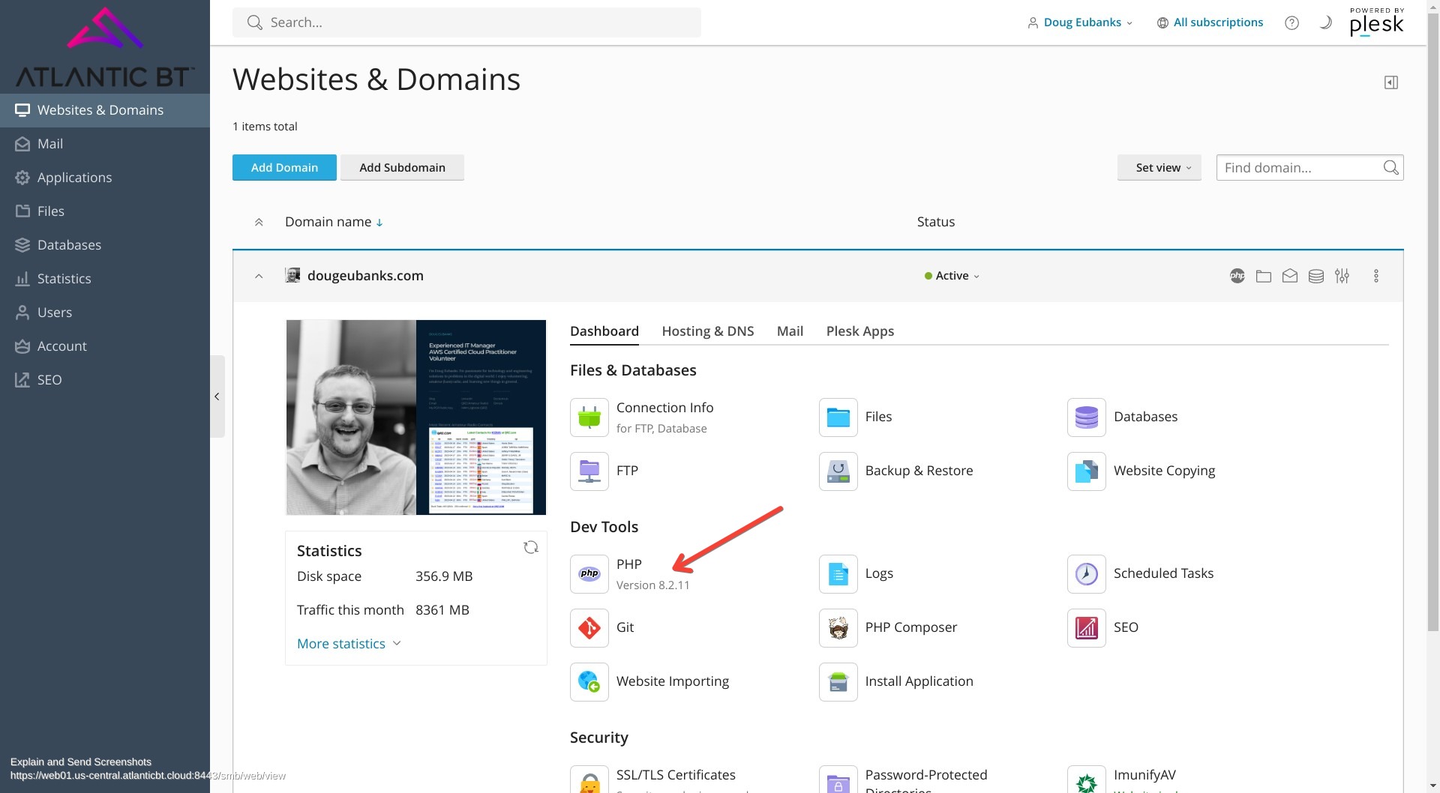Expand More statistics
Viewport: 1440px width, 793px height.
point(349,644)
